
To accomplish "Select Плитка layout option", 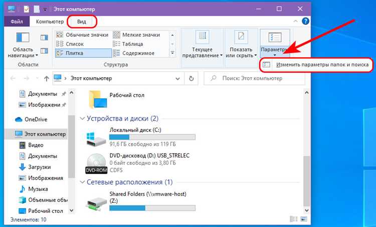I will point(83,53).
